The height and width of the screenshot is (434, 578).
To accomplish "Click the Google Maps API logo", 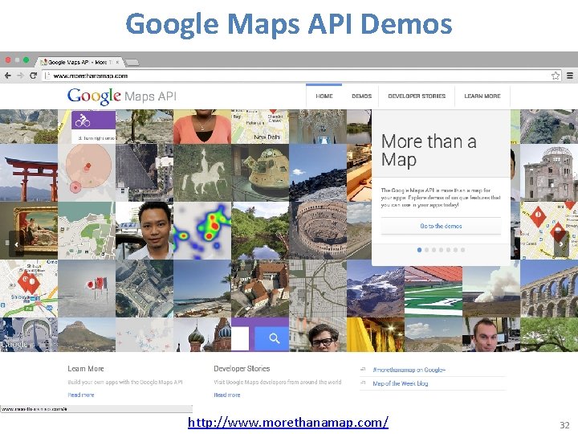I will point(122,96).
